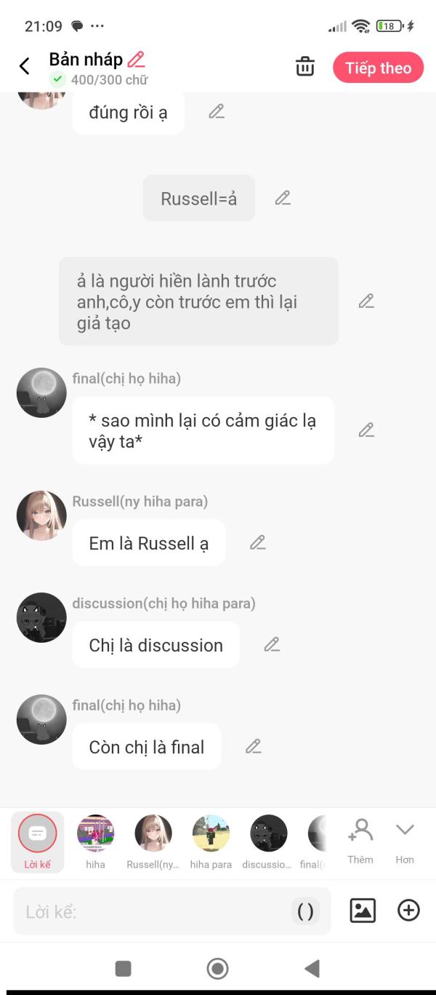Edit the 'Còn chị là final' message
Image resolution: width=436 pixels, height=995 pixels.
tap(253, 746)
